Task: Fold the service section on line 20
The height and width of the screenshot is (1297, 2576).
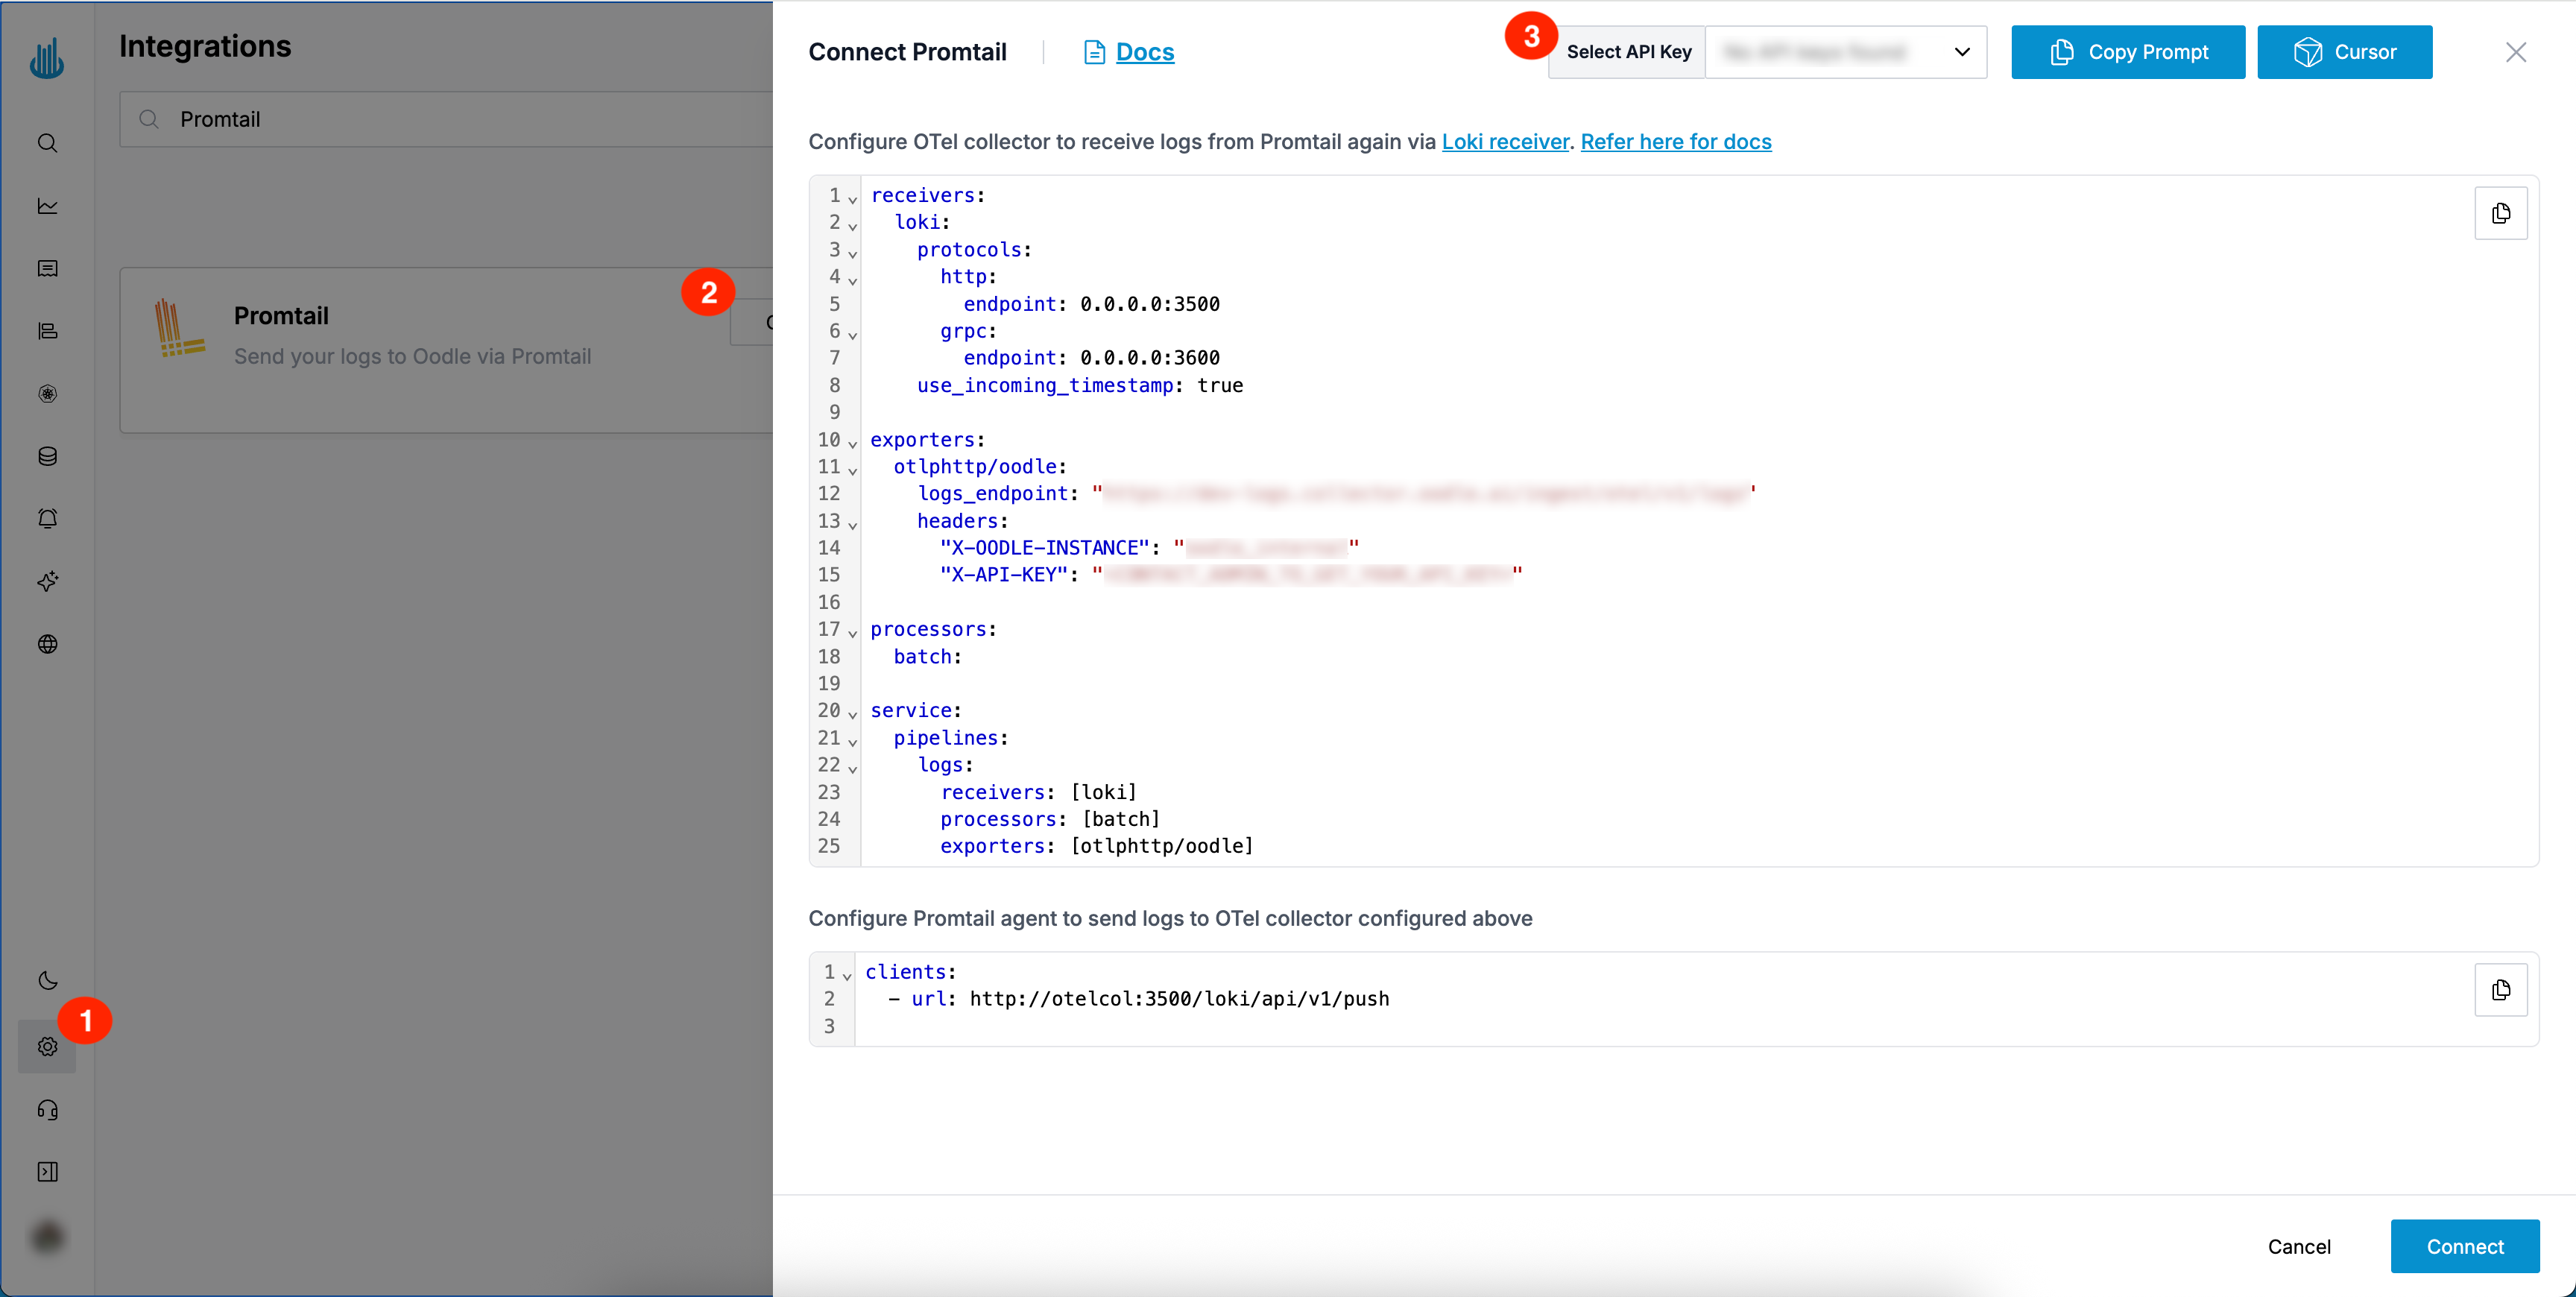Action: click(852, 713)
